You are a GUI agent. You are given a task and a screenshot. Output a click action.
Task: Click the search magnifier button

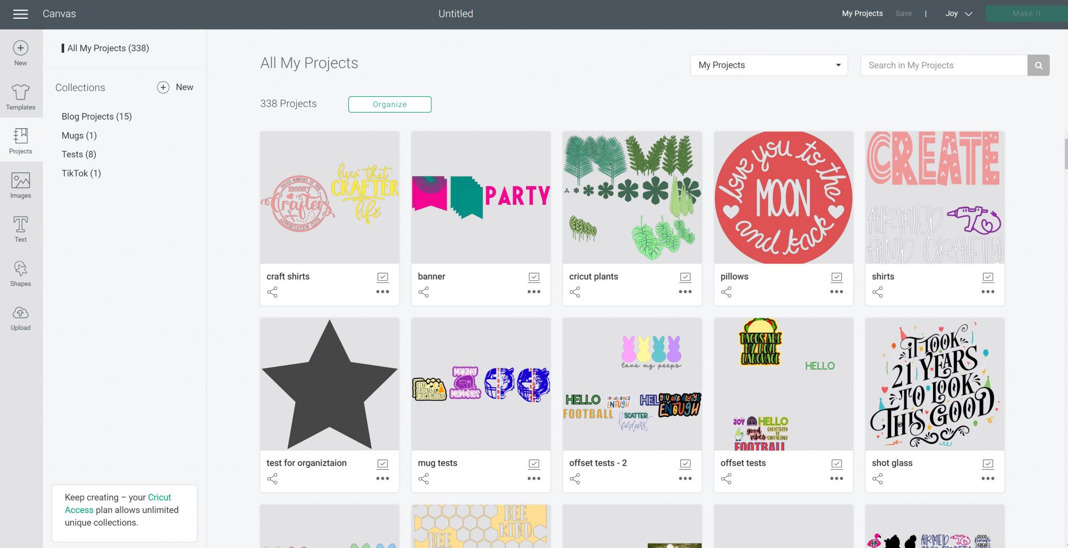[x=1038, y=65]
